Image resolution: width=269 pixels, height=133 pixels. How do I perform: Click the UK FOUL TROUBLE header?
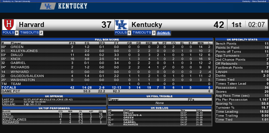pos(160,96)
